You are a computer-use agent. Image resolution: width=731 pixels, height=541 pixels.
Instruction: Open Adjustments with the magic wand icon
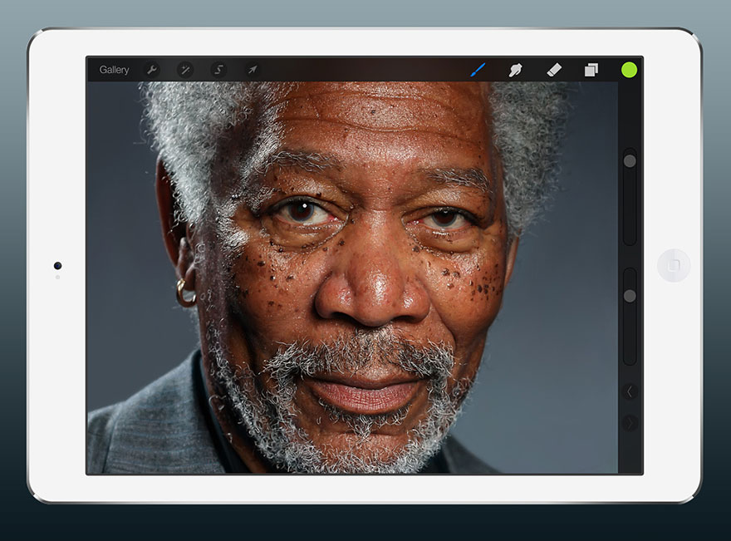(184, 70)
